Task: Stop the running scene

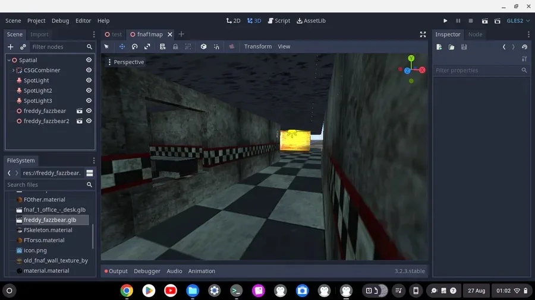Action: tap(471, 21)
